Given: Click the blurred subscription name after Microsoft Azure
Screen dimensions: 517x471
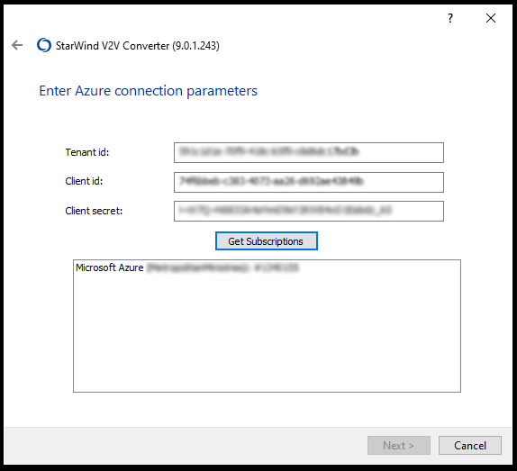Looking at the screenshot, I should [x=222, y=267].
